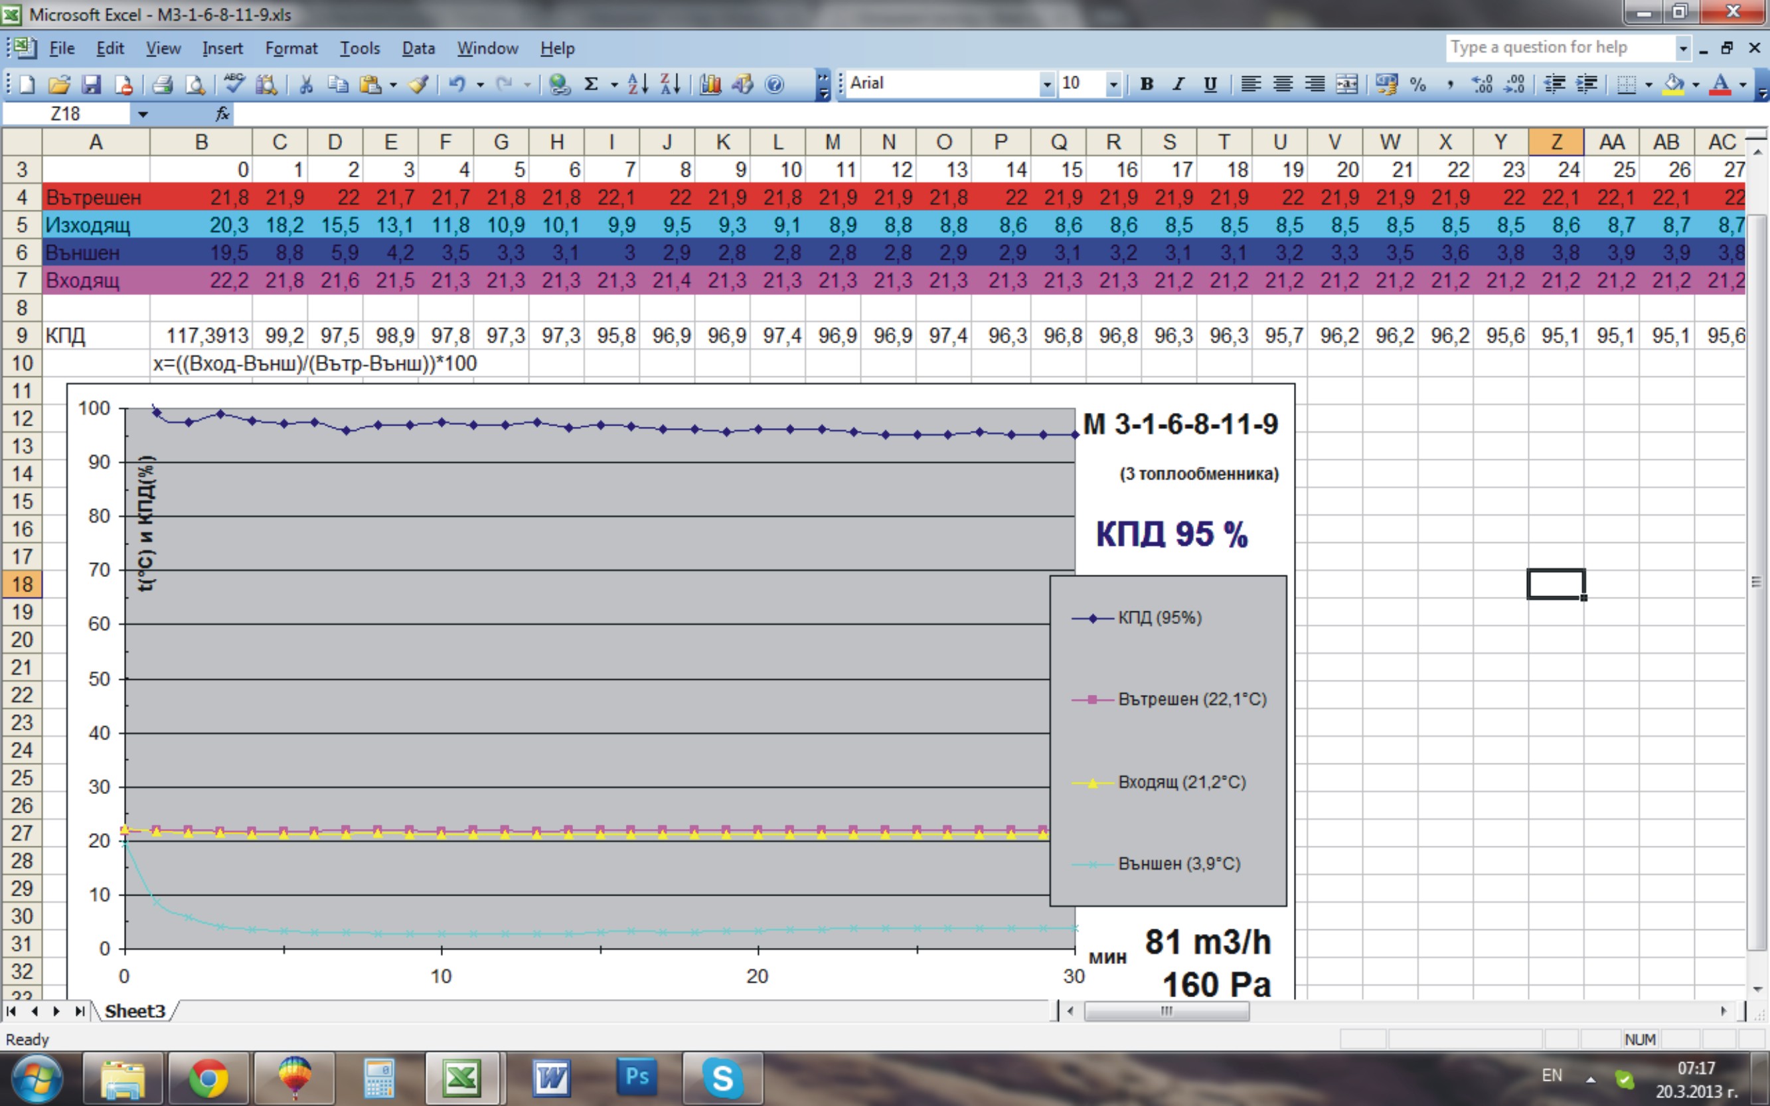Click the Format Painter brush icon
The height and width of the screenshot is (1106, 1770).
(x=418, y=84)
